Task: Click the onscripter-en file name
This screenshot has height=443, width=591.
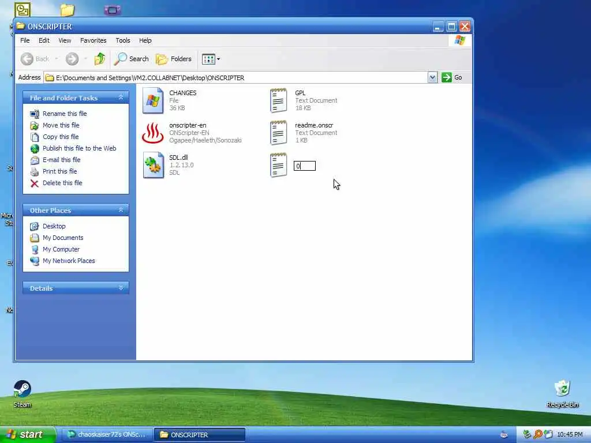Action: [188, 125]
